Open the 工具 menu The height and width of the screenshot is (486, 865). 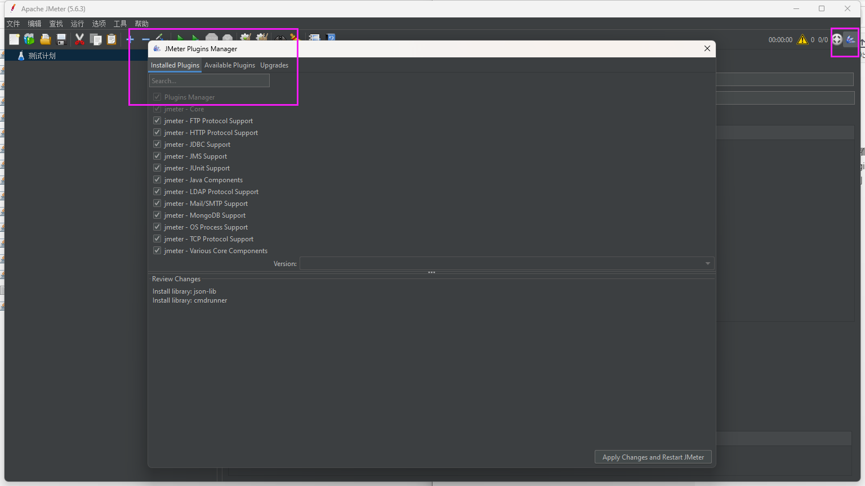pyautogui.click(x=120, y=24)
